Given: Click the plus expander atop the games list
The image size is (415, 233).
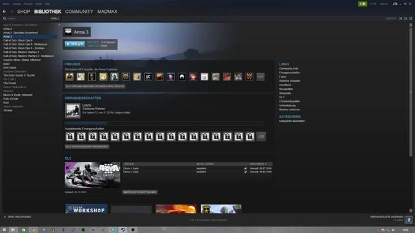Looking at the screenshot, I should (59, 25).
